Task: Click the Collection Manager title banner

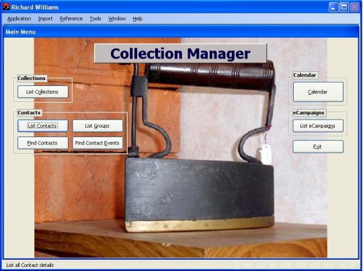Action: (x=180, y=54)
